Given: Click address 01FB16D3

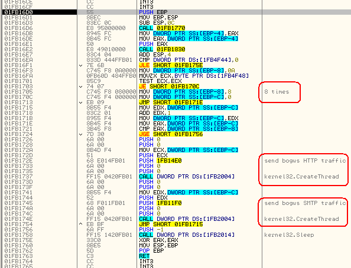Looking at the screenshot, I should 18,23.
